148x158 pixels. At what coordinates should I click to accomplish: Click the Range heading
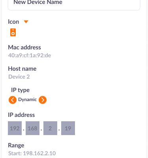tap(16, 145)
